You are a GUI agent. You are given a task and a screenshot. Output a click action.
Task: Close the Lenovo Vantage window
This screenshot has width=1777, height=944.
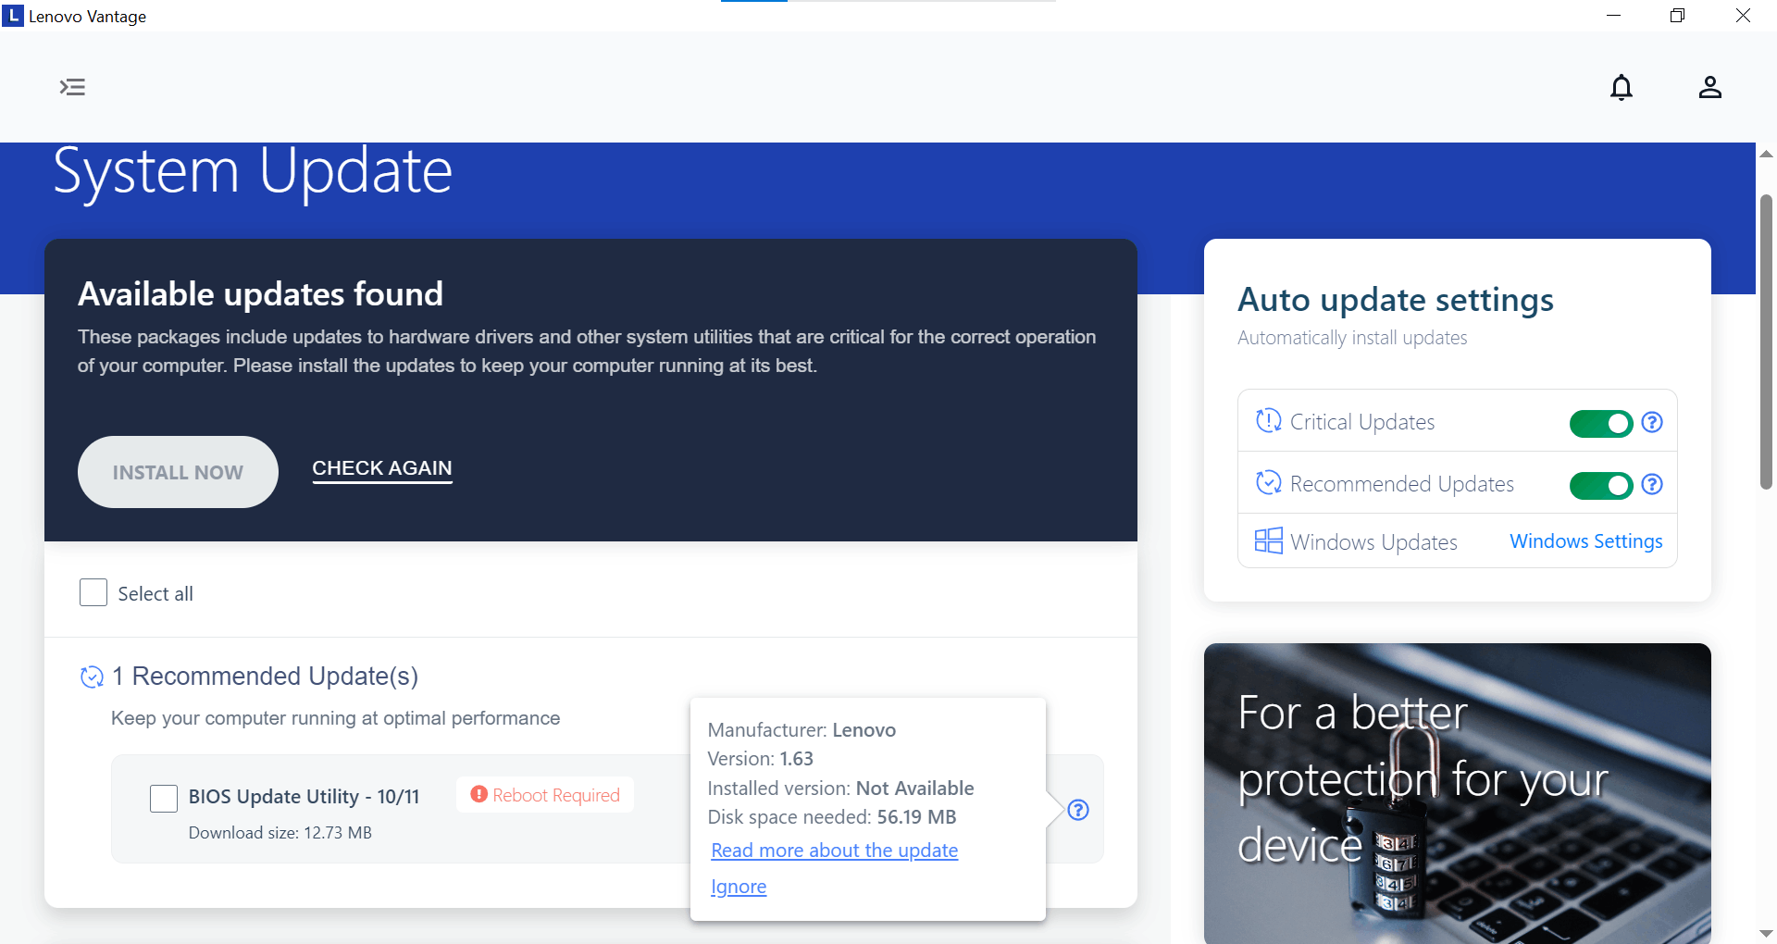coord(1743,16)
